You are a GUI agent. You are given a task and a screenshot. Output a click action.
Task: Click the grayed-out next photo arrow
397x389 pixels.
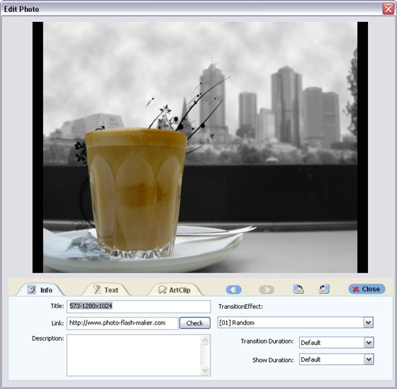coord(267,289)
